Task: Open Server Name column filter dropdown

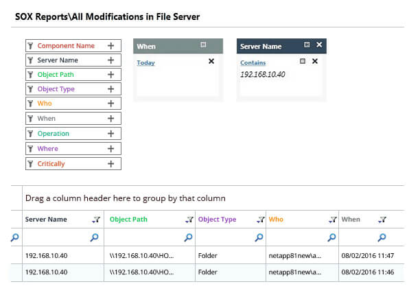Action: 96,220
